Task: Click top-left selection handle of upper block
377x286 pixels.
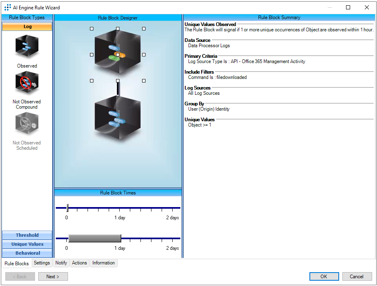Action: click(92, 28)
